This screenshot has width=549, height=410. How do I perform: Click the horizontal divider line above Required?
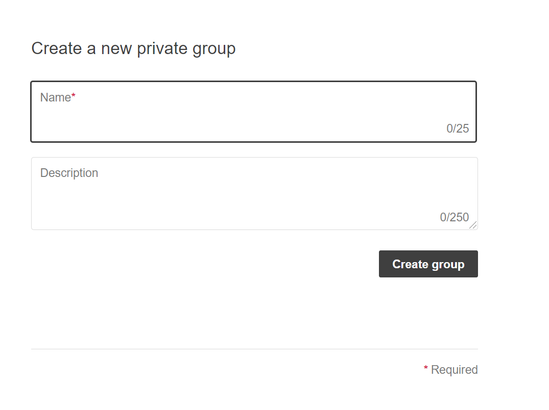(x=254, y=349)
